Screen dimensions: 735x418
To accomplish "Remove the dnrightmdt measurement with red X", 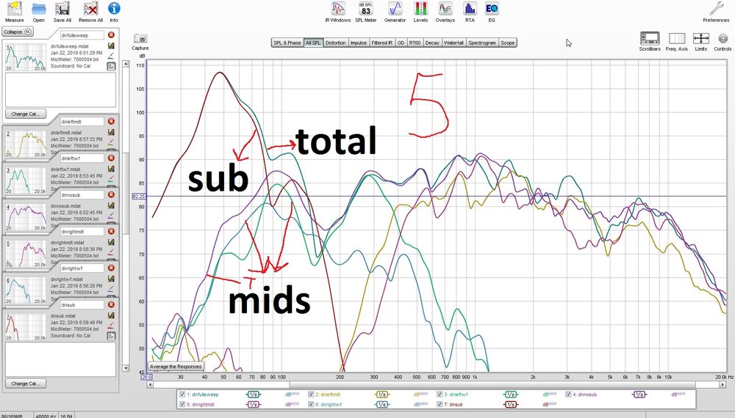I will [x=111, y=232].
